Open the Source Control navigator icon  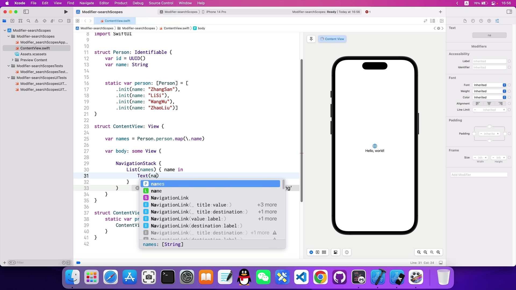tap(12, 21)
